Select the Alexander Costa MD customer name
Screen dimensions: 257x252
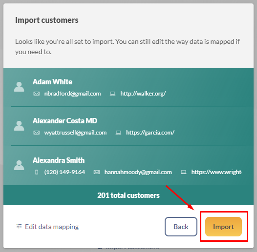[65, 121]
